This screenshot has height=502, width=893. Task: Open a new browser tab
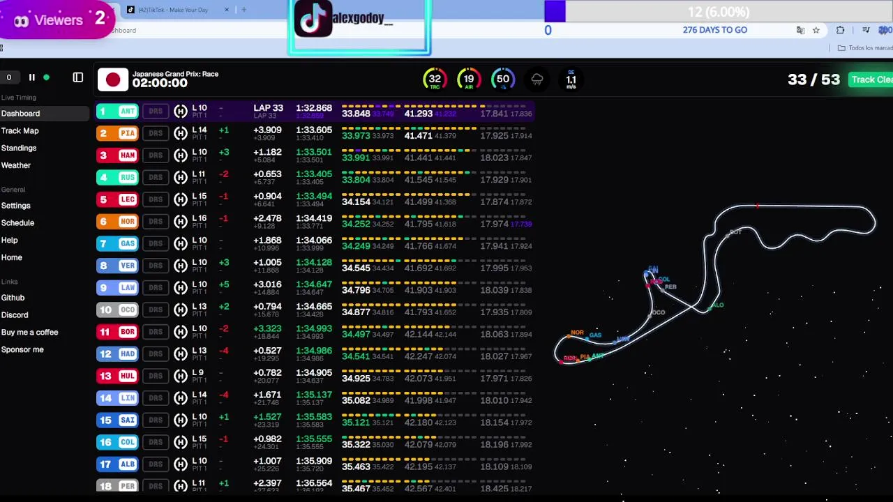(243, 10)
